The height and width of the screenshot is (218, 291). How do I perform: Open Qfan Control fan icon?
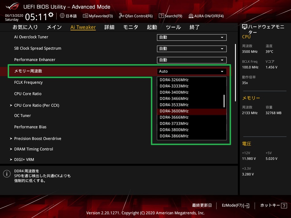click(x=121, y=16)
